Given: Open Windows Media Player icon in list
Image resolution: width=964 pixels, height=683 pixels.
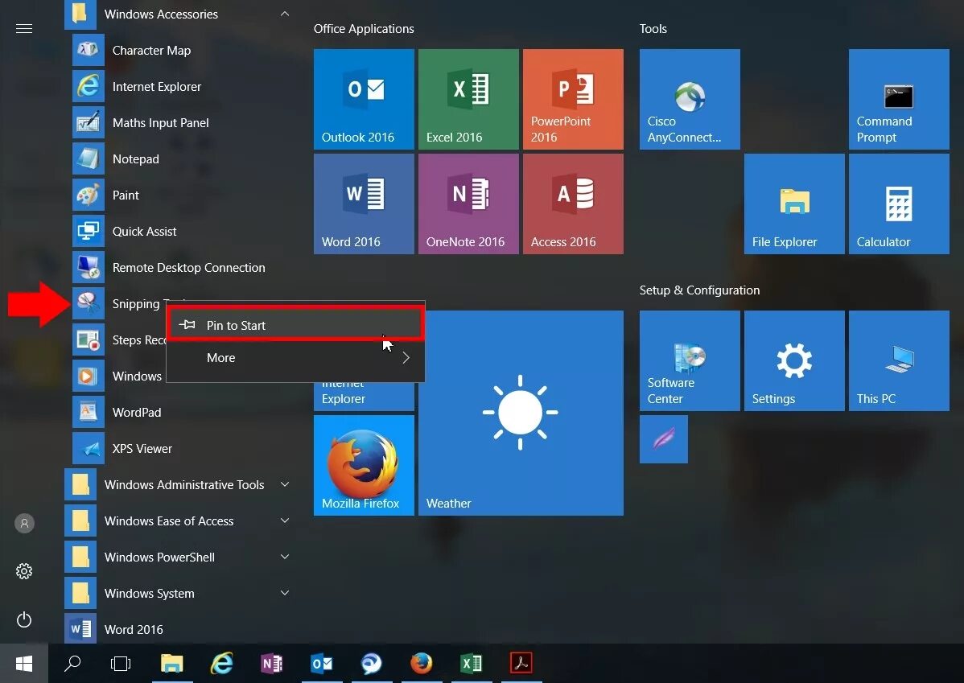Looking at the screenshot, I should (88, 376).
